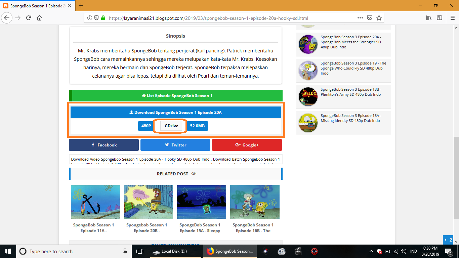Go back with the browser back arrow

point(7,18)
